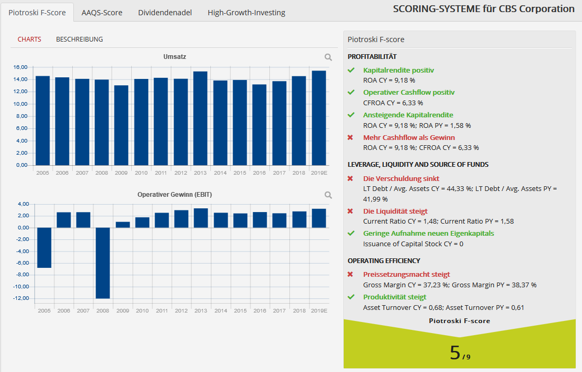Click green checkmark beside Geringe Aufnahme neuen Eigenkapitals

pyautogui.click(x=351, y=234)
